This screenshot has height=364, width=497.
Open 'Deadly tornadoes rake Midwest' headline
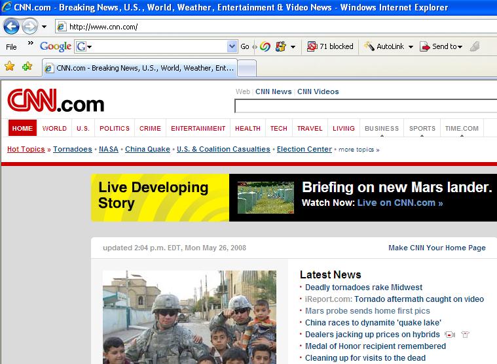(363, 288)
